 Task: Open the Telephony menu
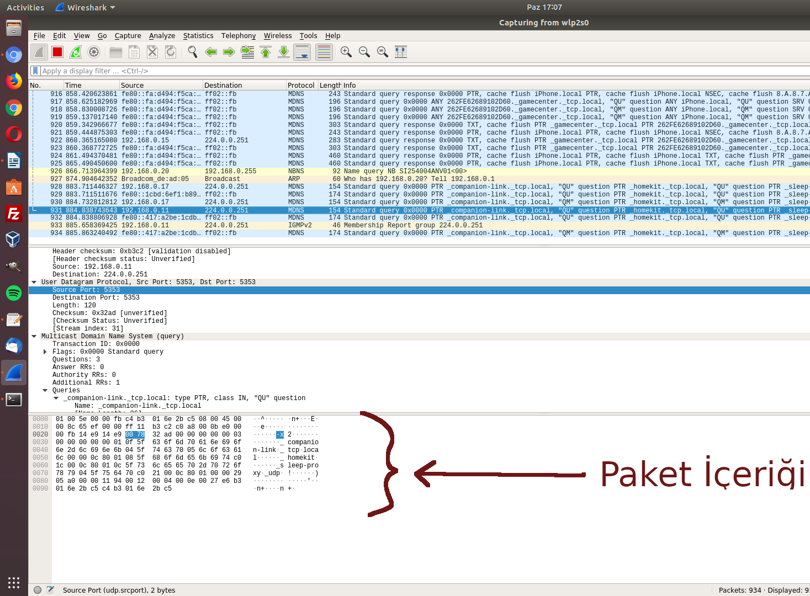[x=239, y=36]
